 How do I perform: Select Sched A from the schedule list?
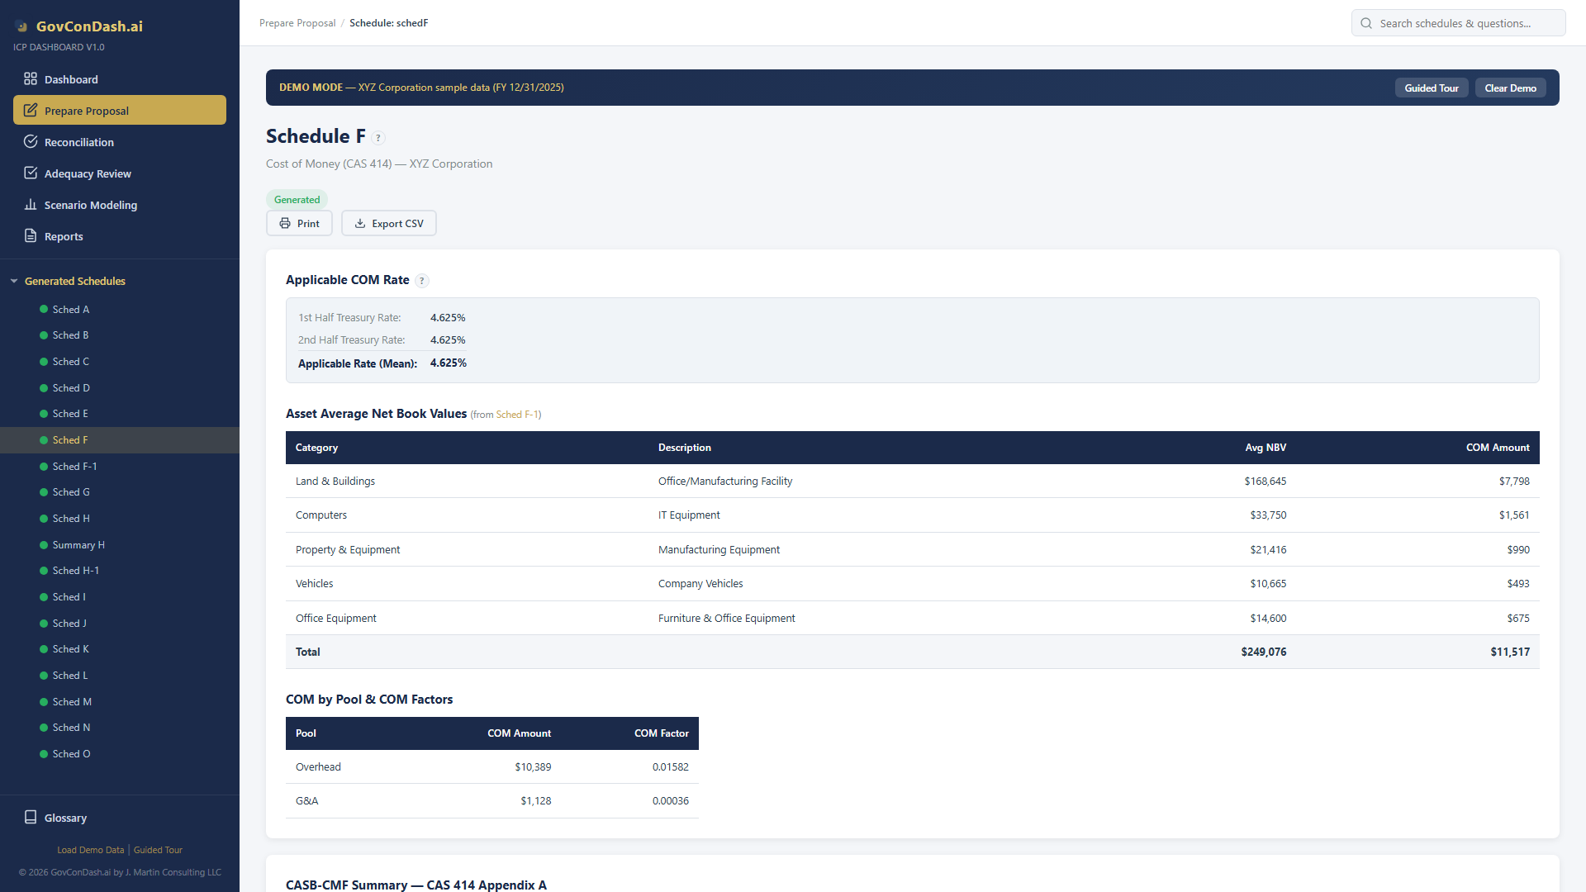70,310
